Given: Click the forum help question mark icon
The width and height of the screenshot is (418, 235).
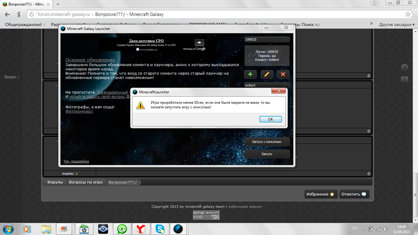Looking at the screenshot, I should (x=404, y=68).
